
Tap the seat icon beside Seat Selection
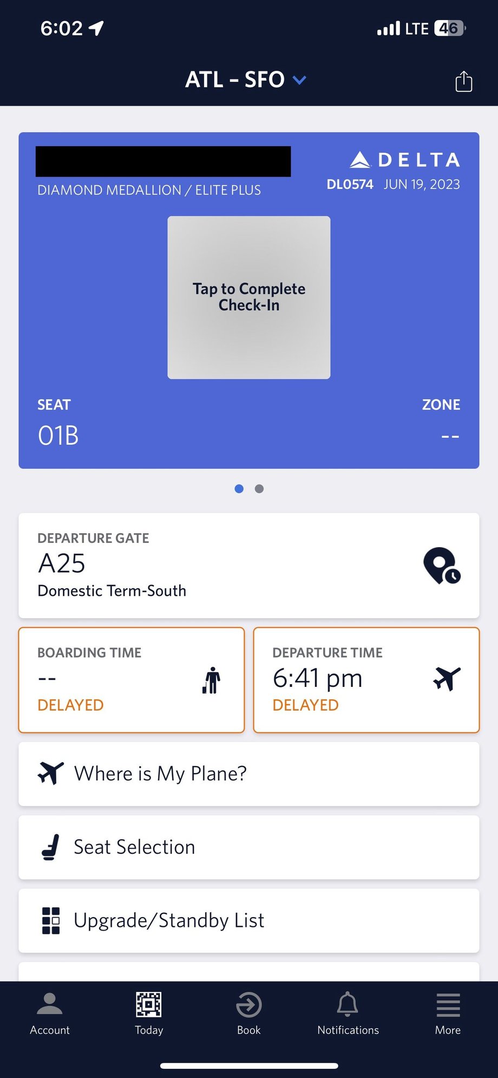[50, 847]
